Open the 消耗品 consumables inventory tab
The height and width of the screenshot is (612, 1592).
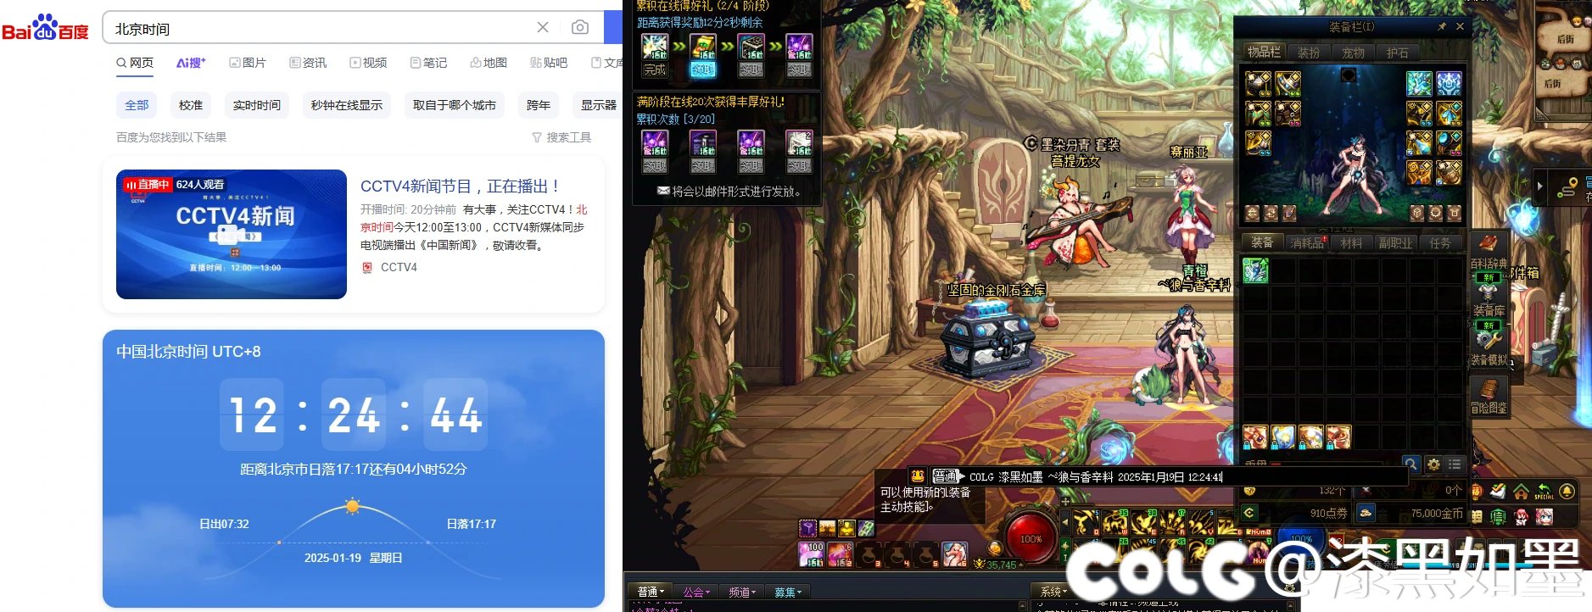[1307, 242]
